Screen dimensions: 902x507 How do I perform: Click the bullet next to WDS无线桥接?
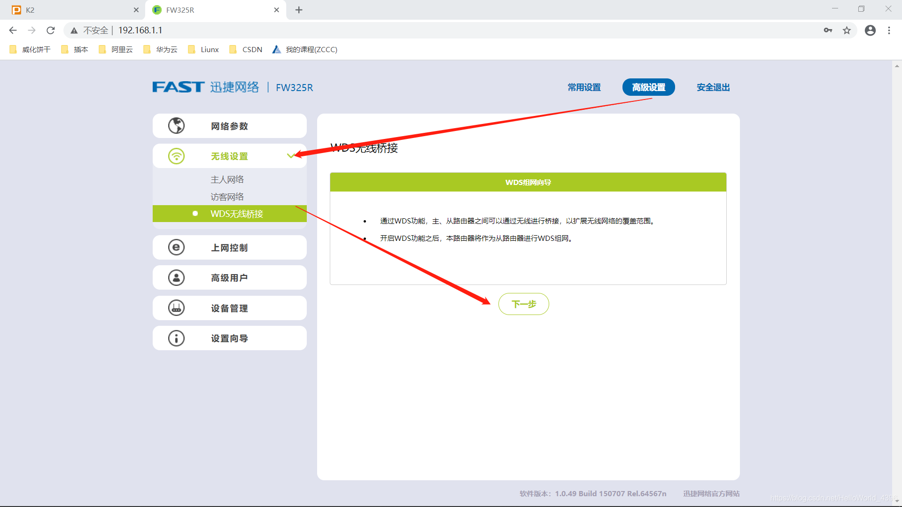pos(195,213)
